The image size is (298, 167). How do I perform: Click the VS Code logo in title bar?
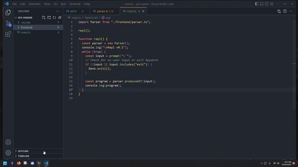pyautogui.click(x=7, y=4)
